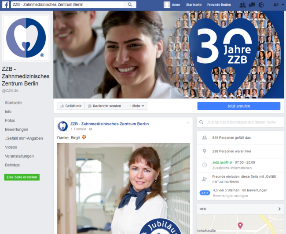Viewport: 286px width, 234px height.
Task: Click the opening hours clock icon
Action: 205,165
